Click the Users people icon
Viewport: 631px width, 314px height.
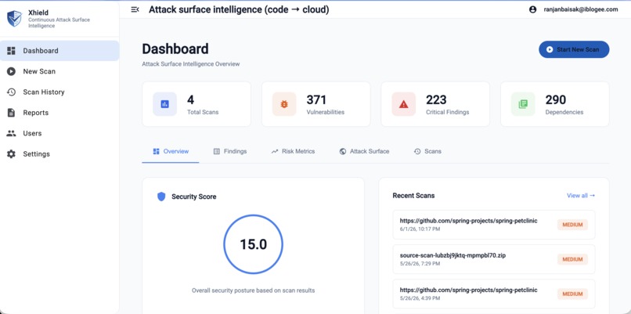point(11,133)
